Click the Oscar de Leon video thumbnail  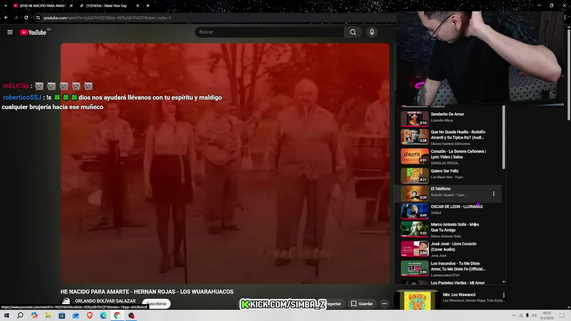pyautogui.click(x=414, y=211)
